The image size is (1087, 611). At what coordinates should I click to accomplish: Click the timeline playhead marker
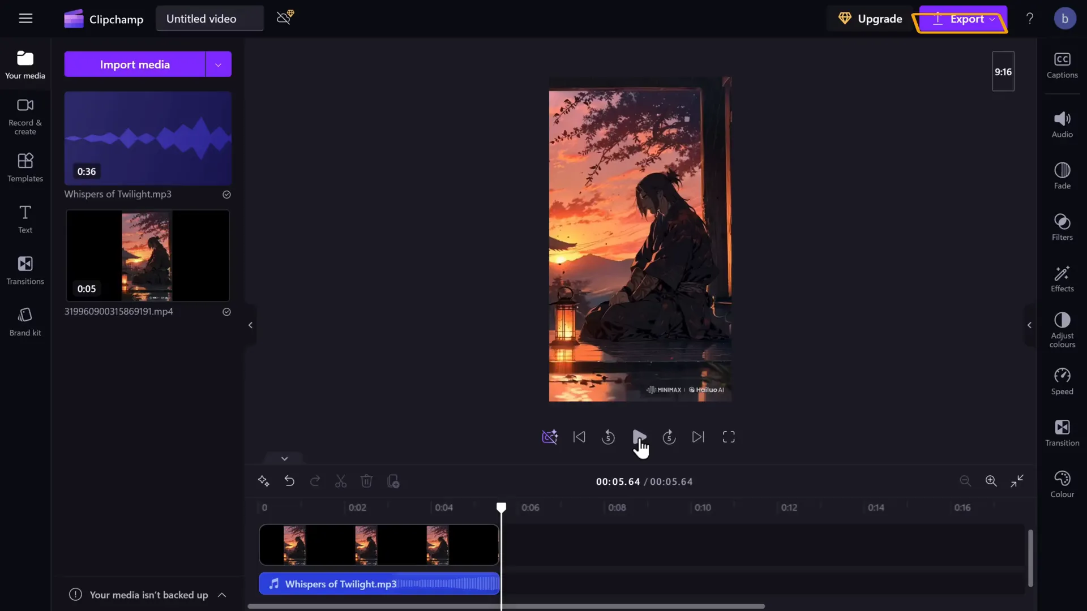[x=501, y=507]
